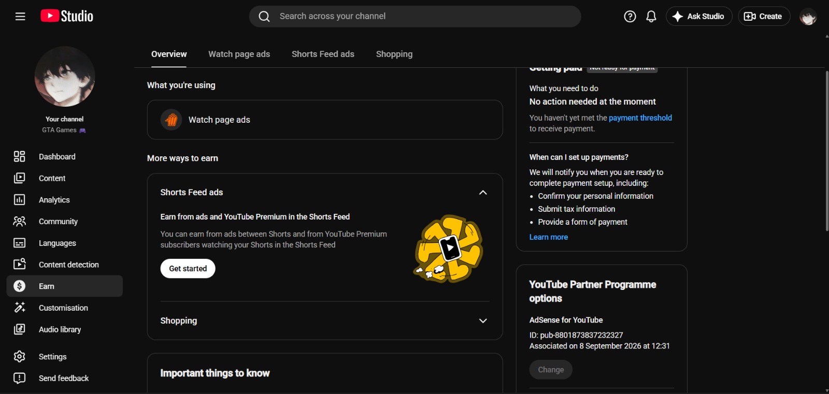The width and height of the screenshot is (829, 394).
Task: Open Content detection page
Action: [x=65, y=265]
